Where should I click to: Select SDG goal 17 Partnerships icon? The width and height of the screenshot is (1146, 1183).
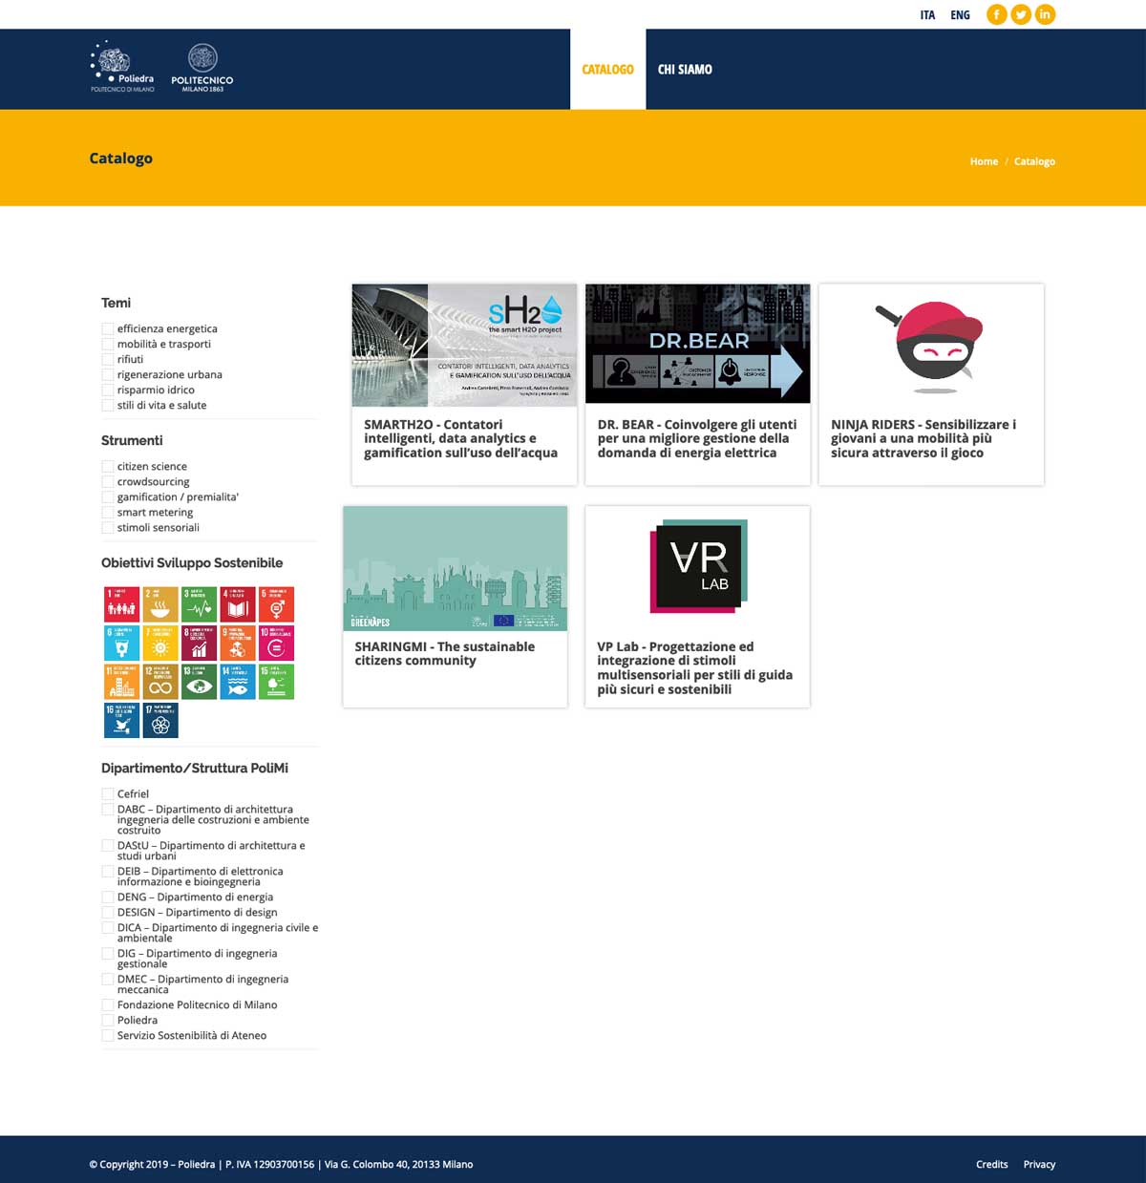[160, 720]
